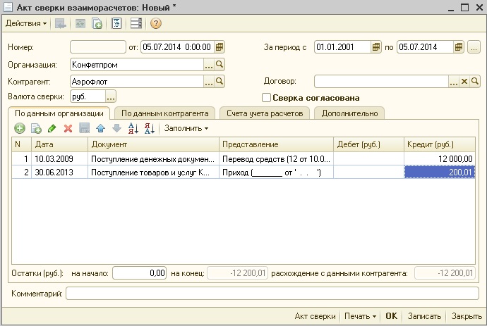Toggle the Сверка согласована checkbox
The width and height of the screenshot is (487, 326).
[x=266, y=98]
